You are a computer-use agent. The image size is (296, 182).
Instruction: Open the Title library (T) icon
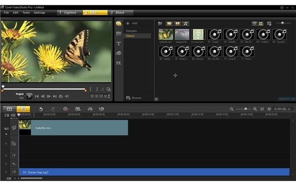tap(118, 44)
